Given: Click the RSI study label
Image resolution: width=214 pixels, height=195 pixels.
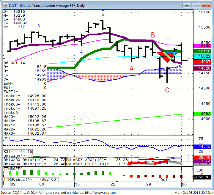Looking at the screenshot, I should click(7, 138).
